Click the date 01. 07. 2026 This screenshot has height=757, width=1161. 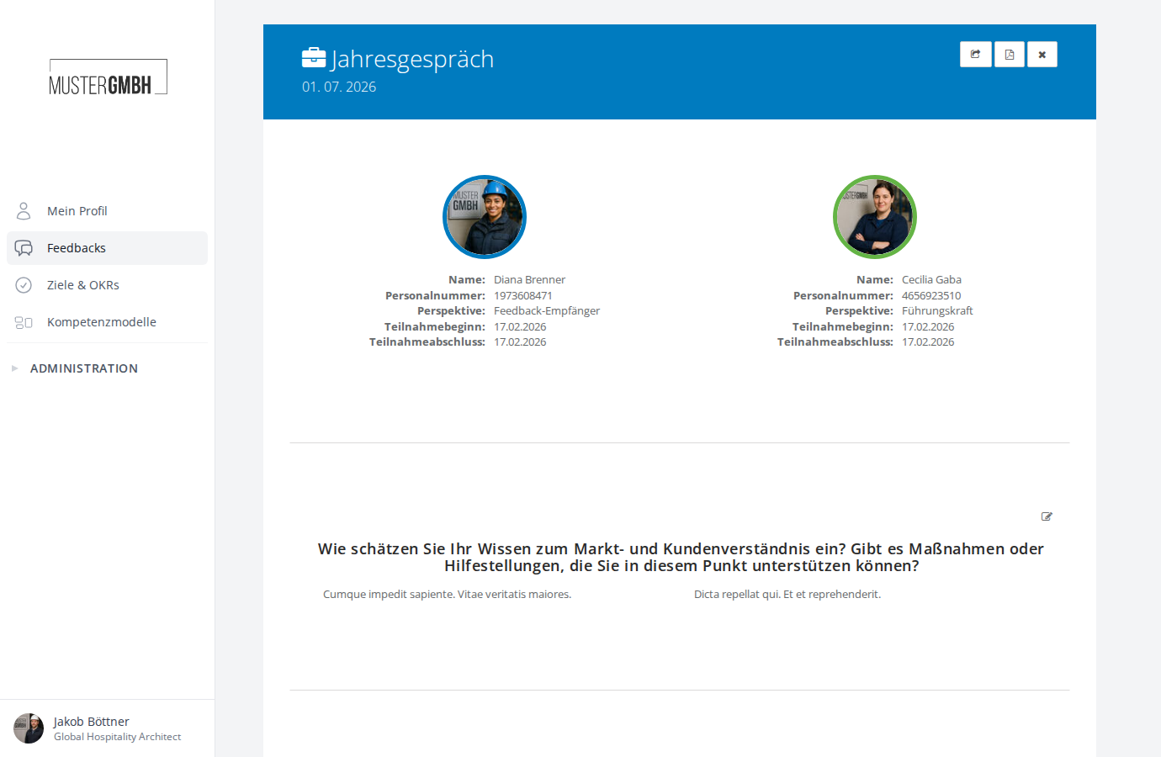(x=339, y=87)
